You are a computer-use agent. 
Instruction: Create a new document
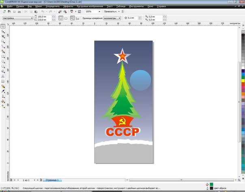[x=4, y=12]
